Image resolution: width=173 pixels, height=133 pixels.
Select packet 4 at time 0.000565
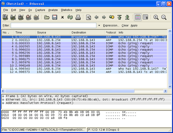point(84,46)
